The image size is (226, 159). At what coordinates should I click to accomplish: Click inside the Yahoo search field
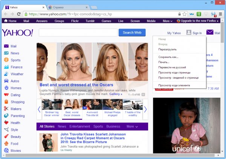coord(78,33)
